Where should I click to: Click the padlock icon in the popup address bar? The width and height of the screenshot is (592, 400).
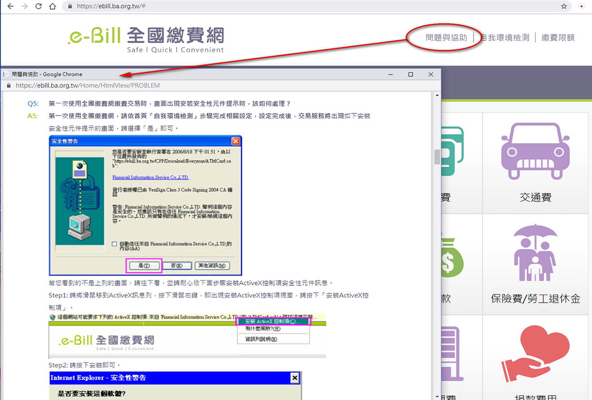click(x=8, y=85)
